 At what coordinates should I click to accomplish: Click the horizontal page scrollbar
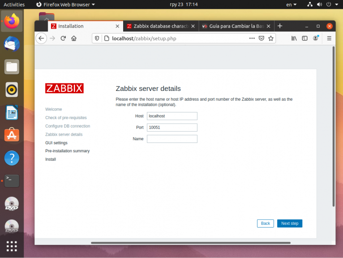point(191,243)
